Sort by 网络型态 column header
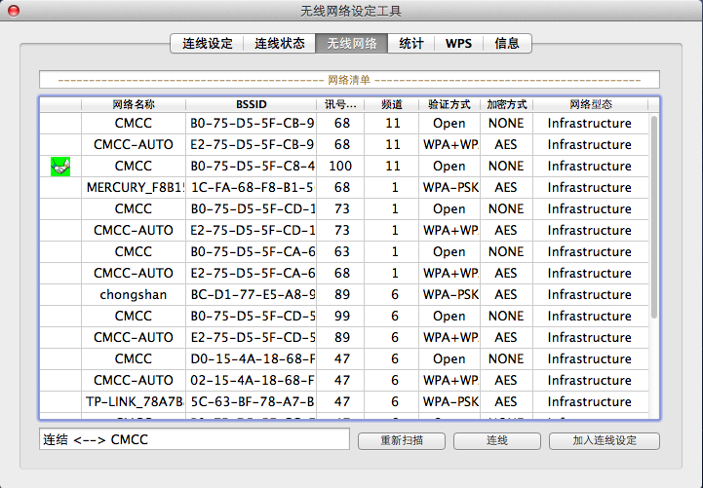This screenshot has height=488, width=703. click(x=591, y=105)
